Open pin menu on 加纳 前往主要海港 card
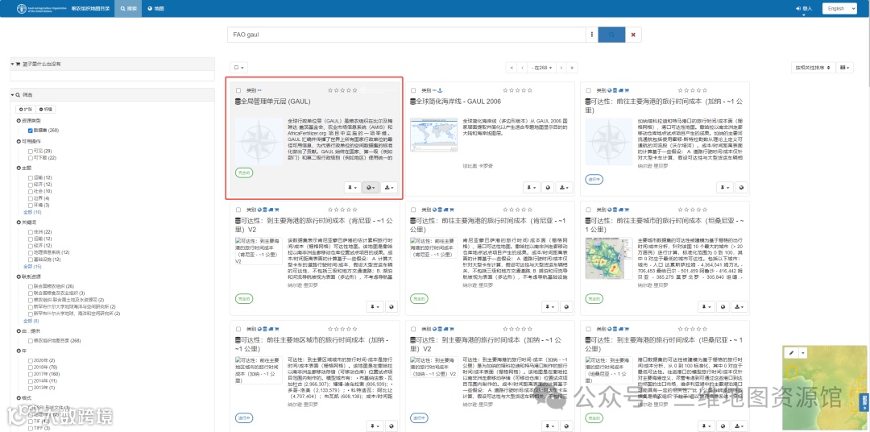This screenshot has width=870, height=432. (x=724, y=188)
